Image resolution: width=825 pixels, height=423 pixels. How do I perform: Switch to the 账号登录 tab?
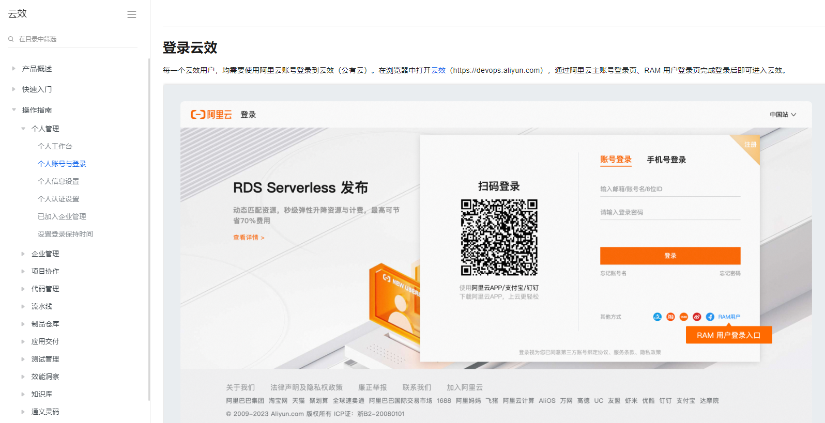[616, 160]
